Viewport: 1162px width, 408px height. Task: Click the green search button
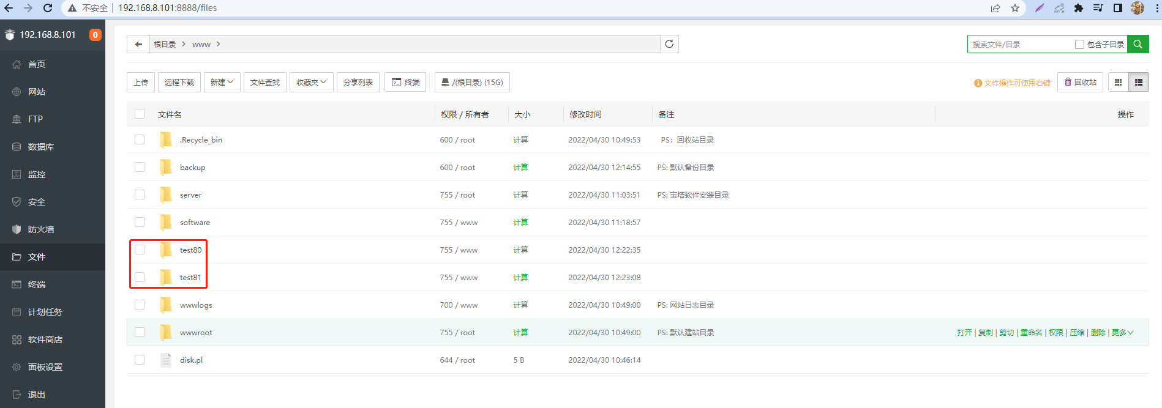[1138, 44]
